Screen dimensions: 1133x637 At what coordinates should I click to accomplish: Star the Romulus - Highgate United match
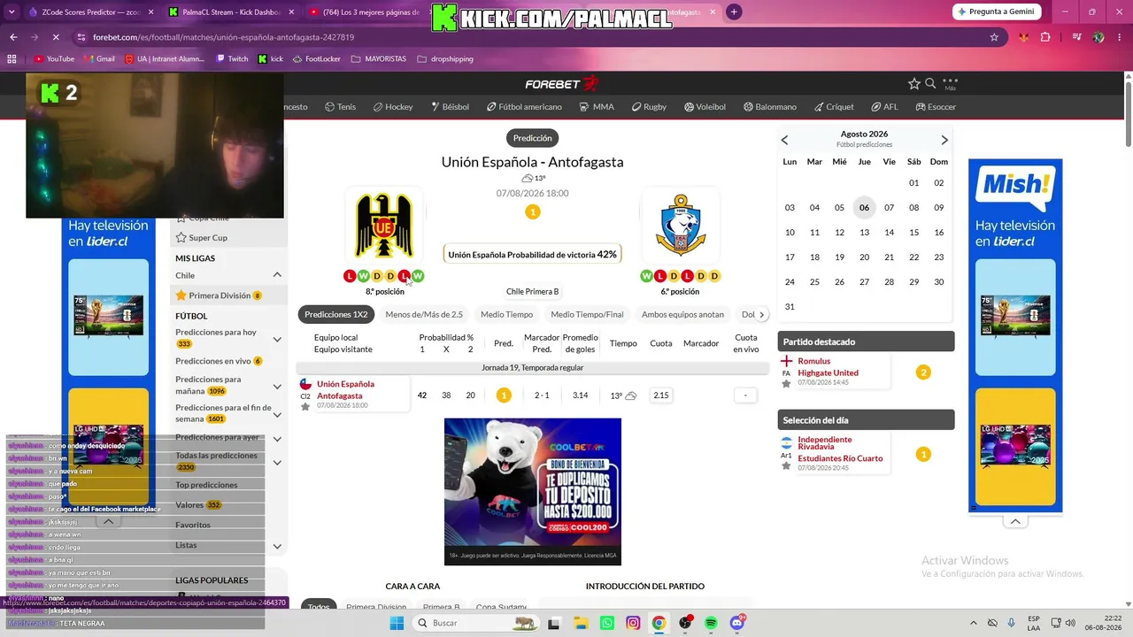coord(786,383)
